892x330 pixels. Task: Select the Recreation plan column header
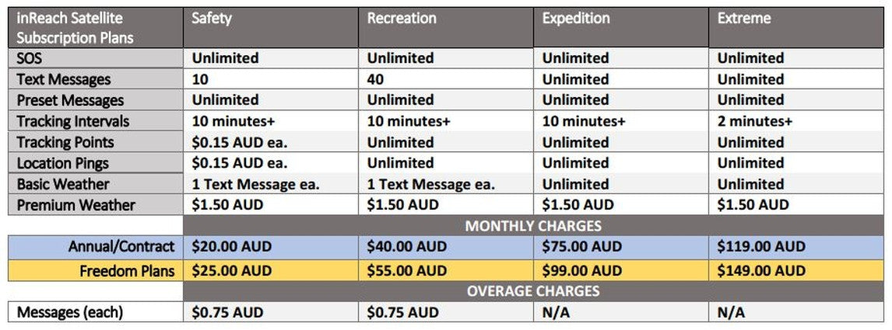tap(402, 19)
